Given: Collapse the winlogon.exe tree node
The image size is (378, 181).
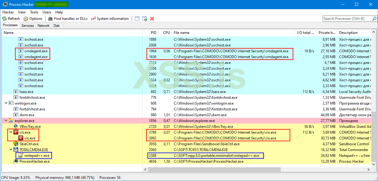Looking at the screenshot, I should click(x=6, y=103).
